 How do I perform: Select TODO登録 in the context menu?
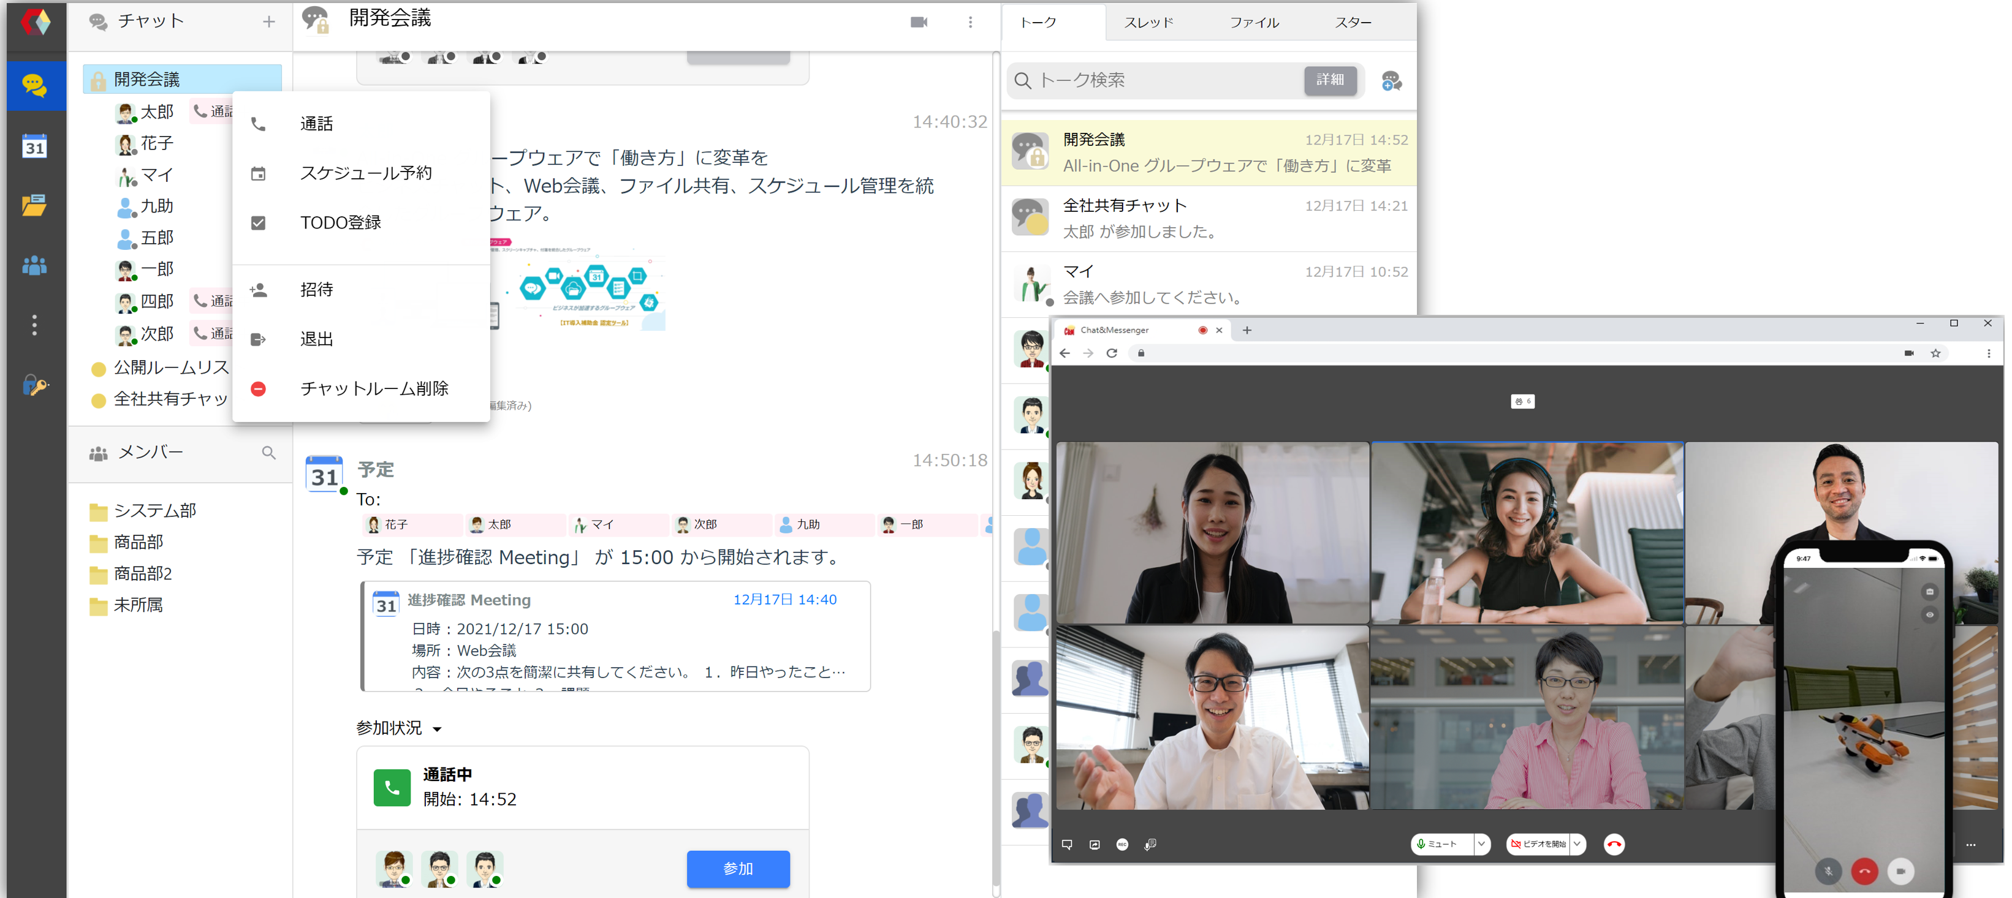pyautogui.click(x=361, y=224)
